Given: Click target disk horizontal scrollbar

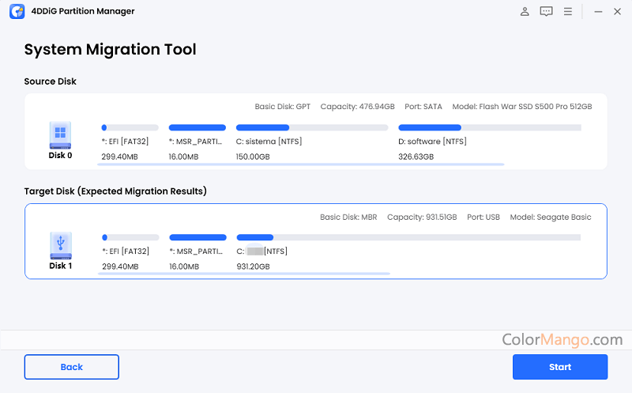Looking at the screenshot, I should (243, 274).
